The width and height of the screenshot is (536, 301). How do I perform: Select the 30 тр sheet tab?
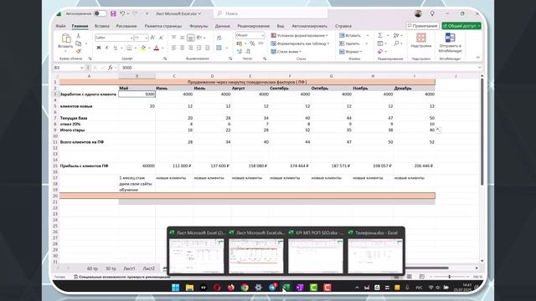(x=111, y=268)
